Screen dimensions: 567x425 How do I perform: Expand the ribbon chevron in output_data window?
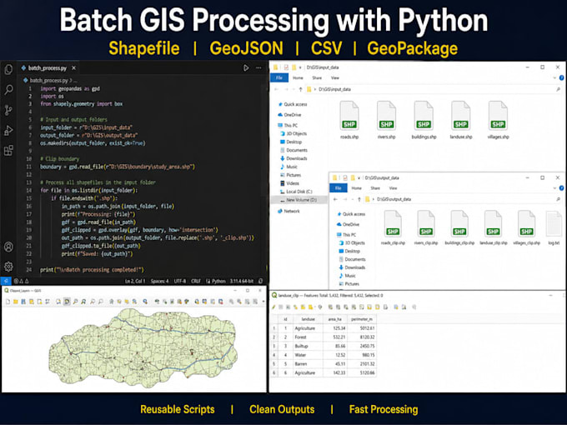point(554,188)
